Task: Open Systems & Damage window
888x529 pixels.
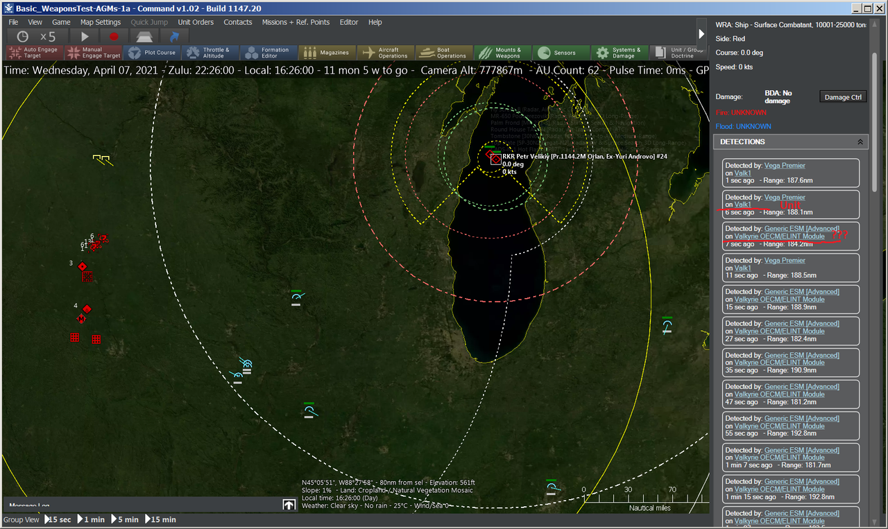Action: [620, 53]
